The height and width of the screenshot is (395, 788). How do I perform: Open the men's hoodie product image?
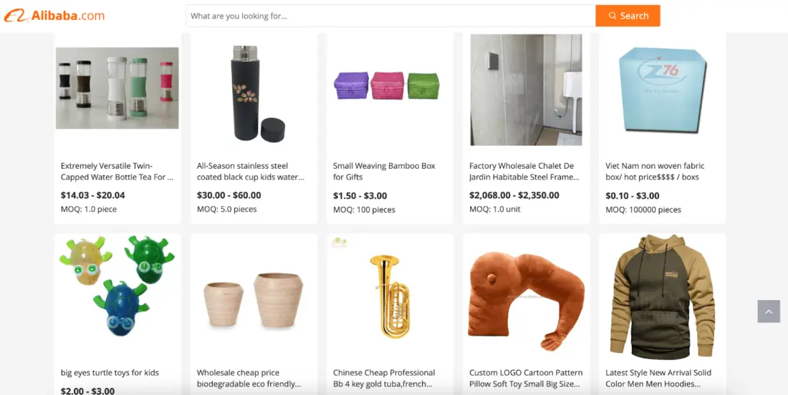663,296
